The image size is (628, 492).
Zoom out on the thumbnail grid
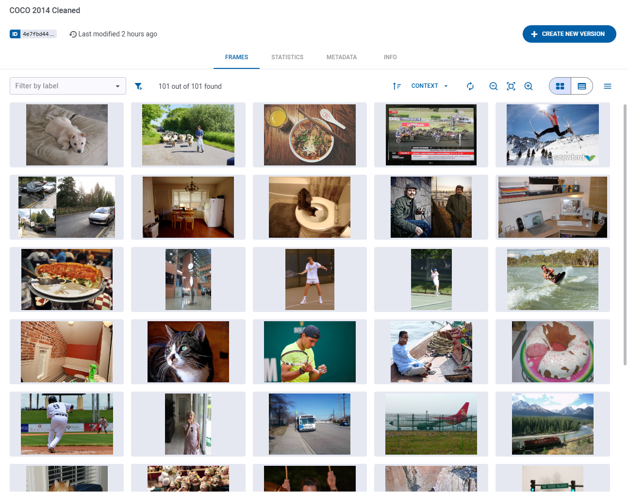(x=494, y=86)
